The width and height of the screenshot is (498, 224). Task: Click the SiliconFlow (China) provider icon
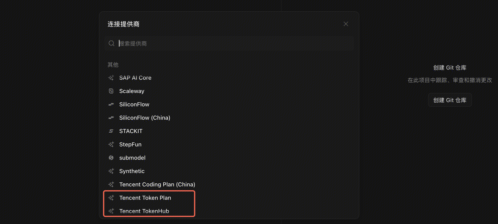tap(111, 118)
